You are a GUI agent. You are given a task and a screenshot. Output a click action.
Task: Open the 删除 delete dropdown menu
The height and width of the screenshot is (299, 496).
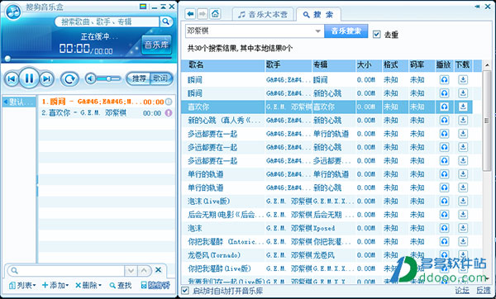(x=88, y=286)
